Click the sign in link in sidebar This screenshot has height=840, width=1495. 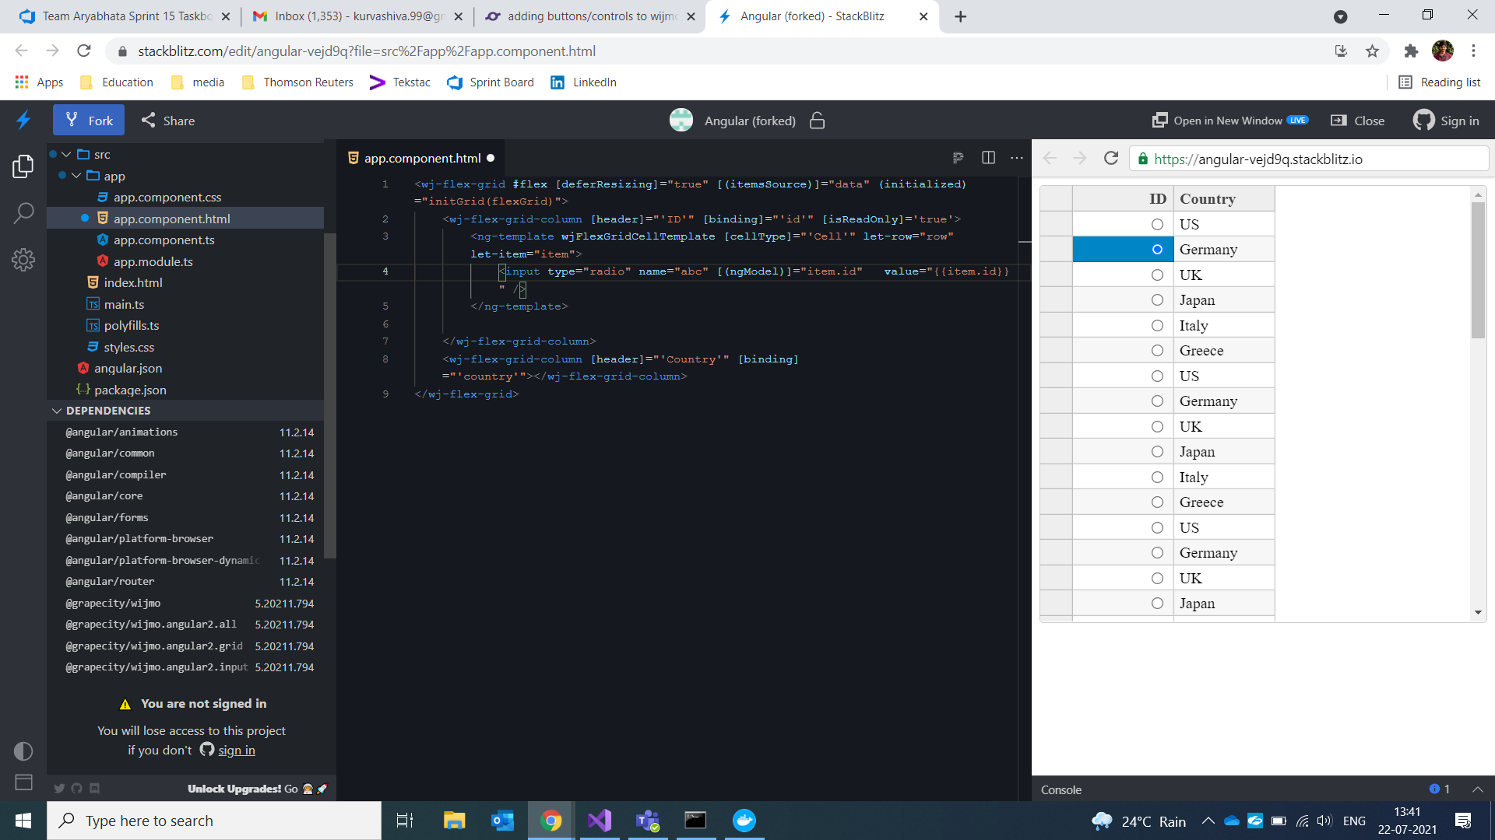point(237,750)
